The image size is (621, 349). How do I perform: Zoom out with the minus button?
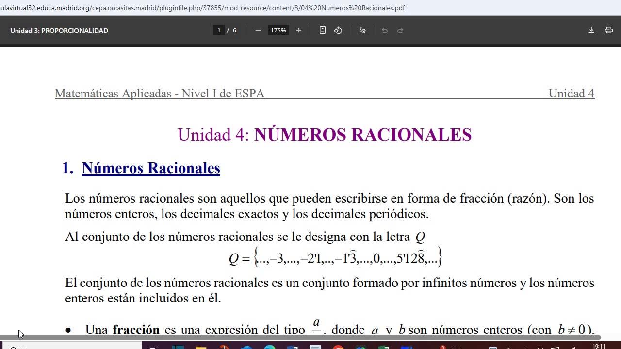point(258,30)
